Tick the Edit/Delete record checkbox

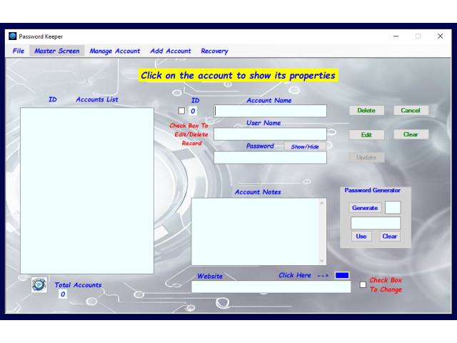click(181, 111)
